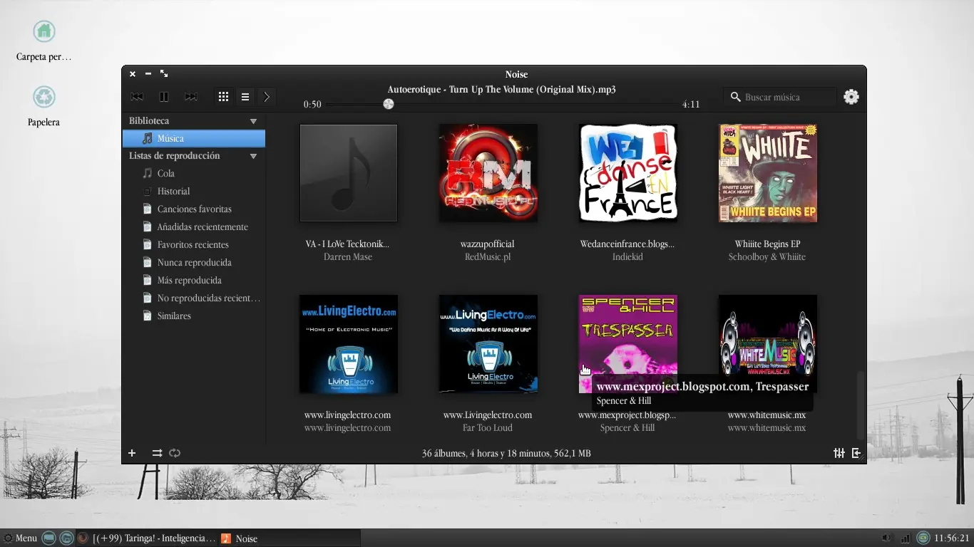Click the Far Too Loud artist label
Viewport: 974px width, 547px height.
488,428
